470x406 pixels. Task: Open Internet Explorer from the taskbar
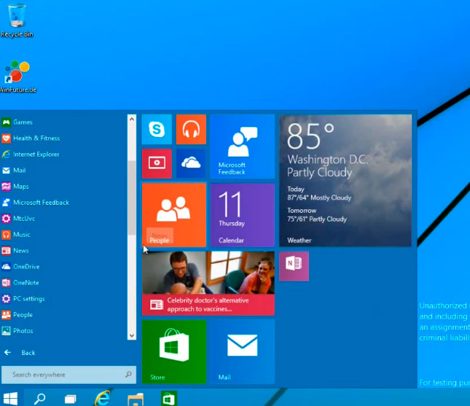[102, 399]
